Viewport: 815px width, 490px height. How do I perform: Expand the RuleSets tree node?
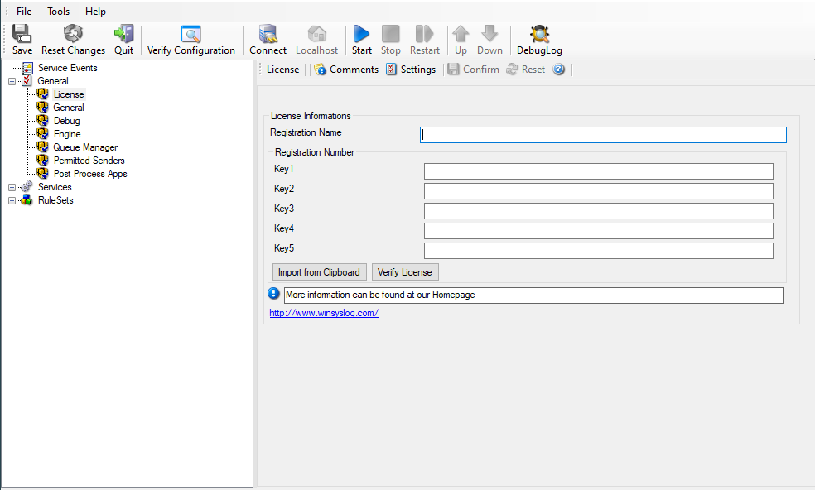(x=12, y=200)
